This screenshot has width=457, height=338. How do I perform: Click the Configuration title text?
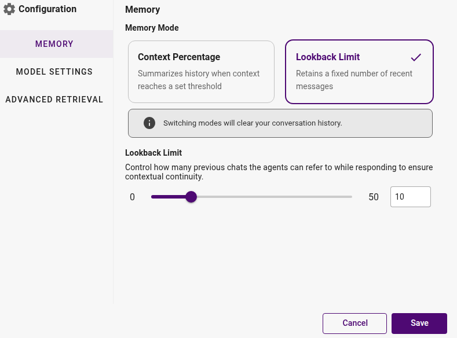pos(47,9)
